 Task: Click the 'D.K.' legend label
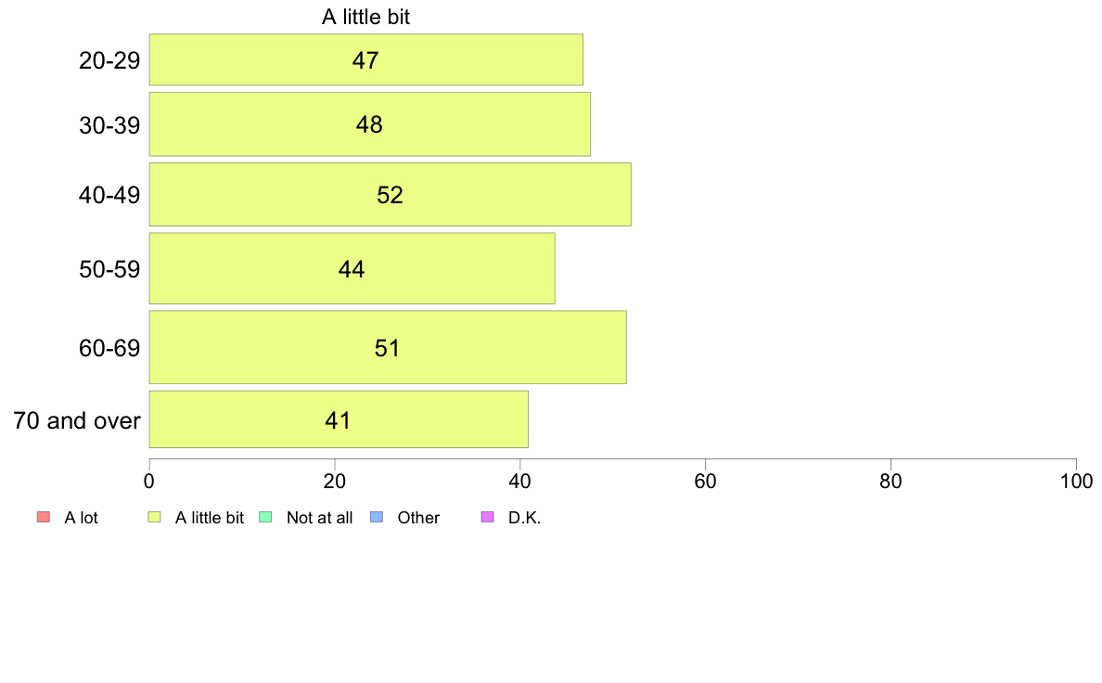coord(524,518)
